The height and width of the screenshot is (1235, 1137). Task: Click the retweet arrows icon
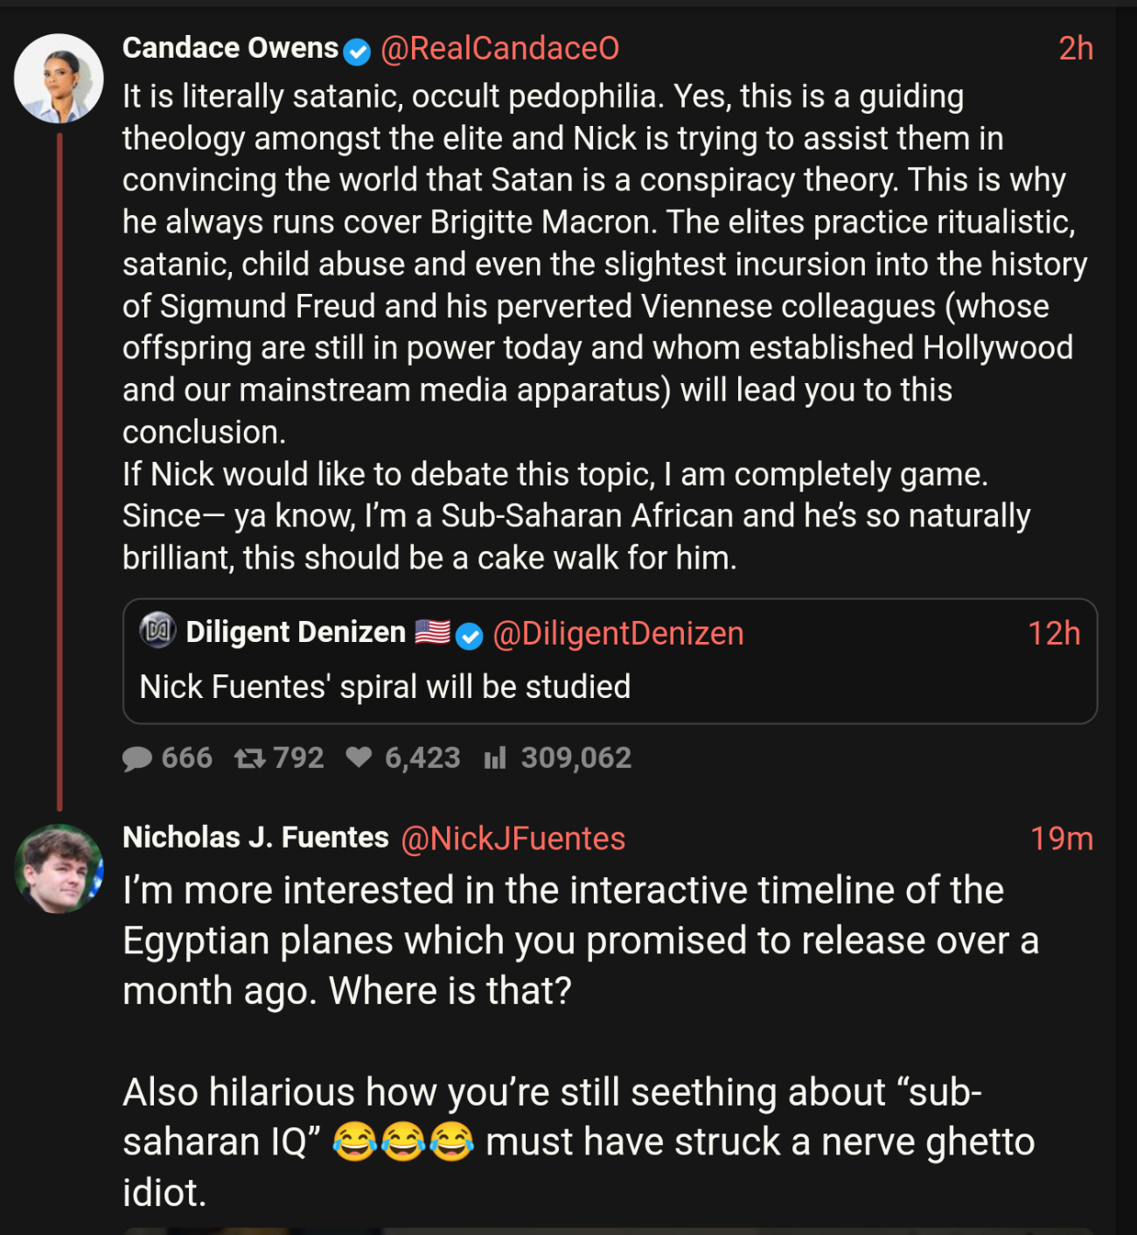(x=249, y=758)
